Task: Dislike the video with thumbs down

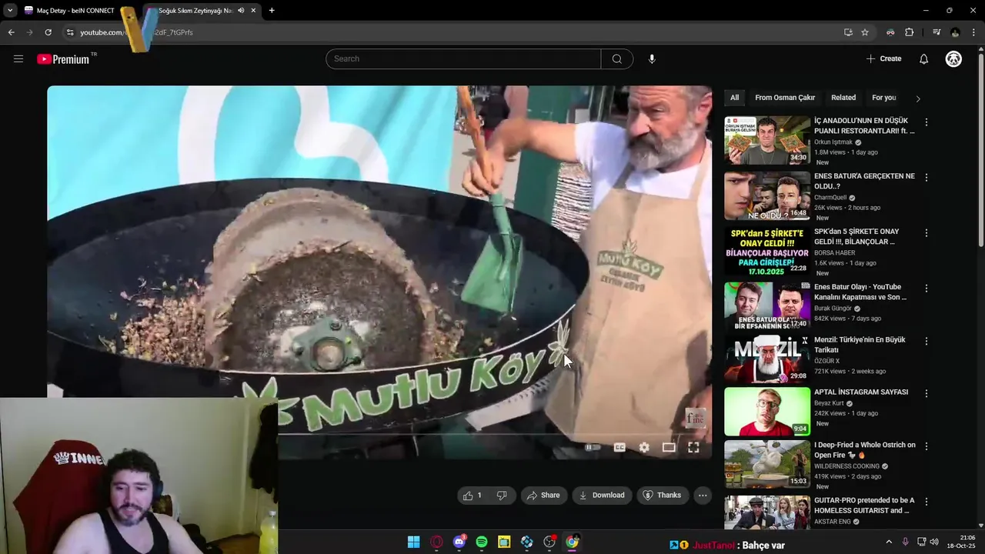Action: (502, 496)
